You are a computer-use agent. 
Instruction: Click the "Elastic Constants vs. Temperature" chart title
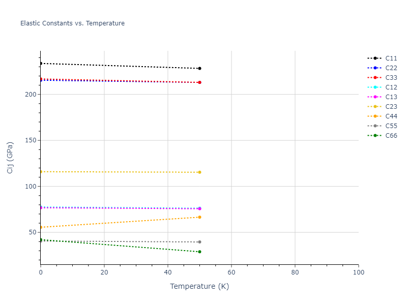point(72,23)
